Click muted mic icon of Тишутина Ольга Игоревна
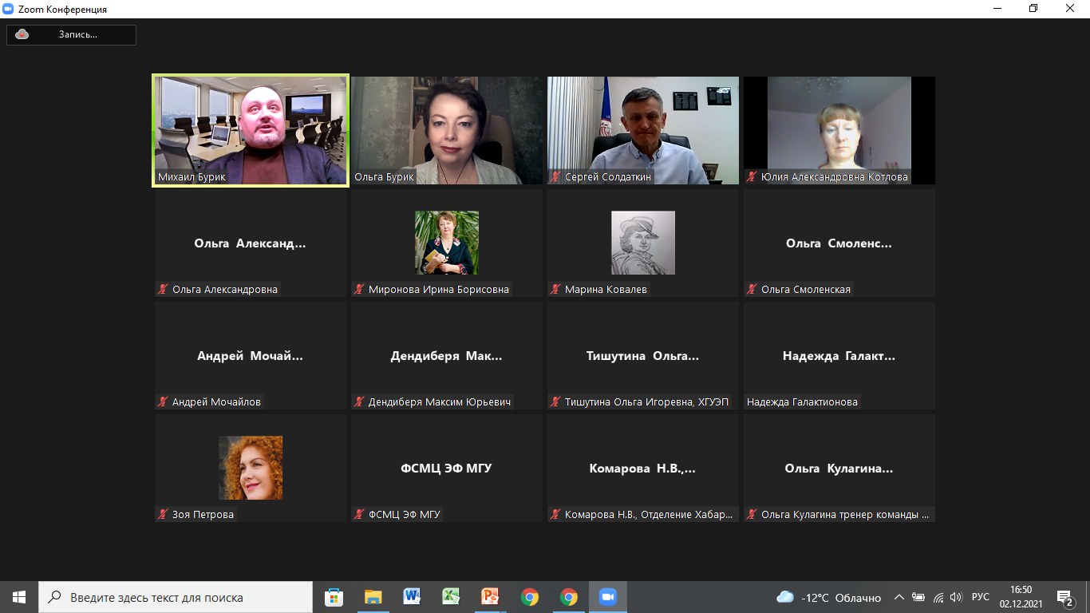Viewport: 1090px width, 613px height. point(556,402)
